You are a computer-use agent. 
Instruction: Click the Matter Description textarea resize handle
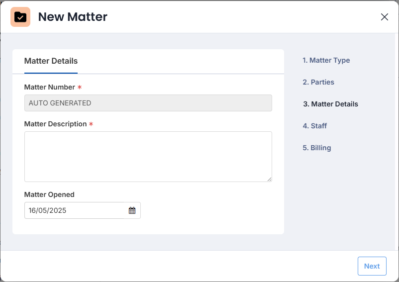click(269, 179)
